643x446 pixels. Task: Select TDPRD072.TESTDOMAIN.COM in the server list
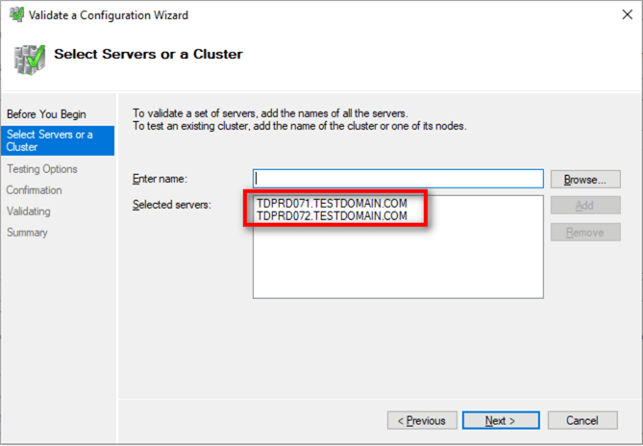coord(332,216)
